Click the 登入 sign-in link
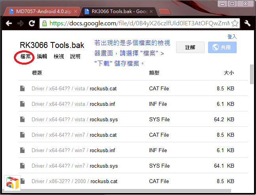Screen dimensions: 256x195 (x=232, y=36)
